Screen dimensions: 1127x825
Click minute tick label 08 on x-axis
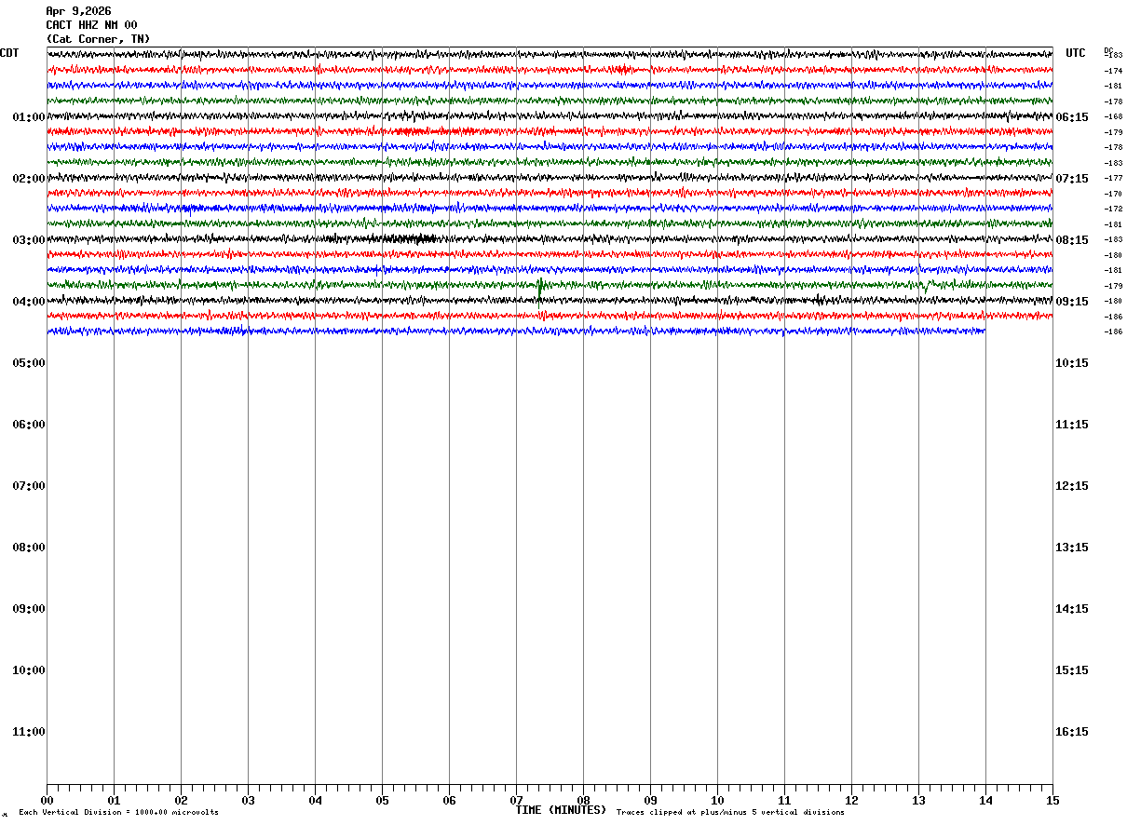[583, 800]
